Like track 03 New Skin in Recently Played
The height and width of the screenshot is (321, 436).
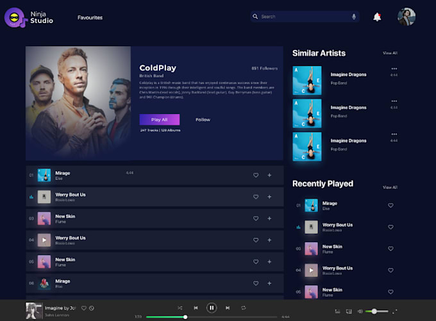(390, 249)
